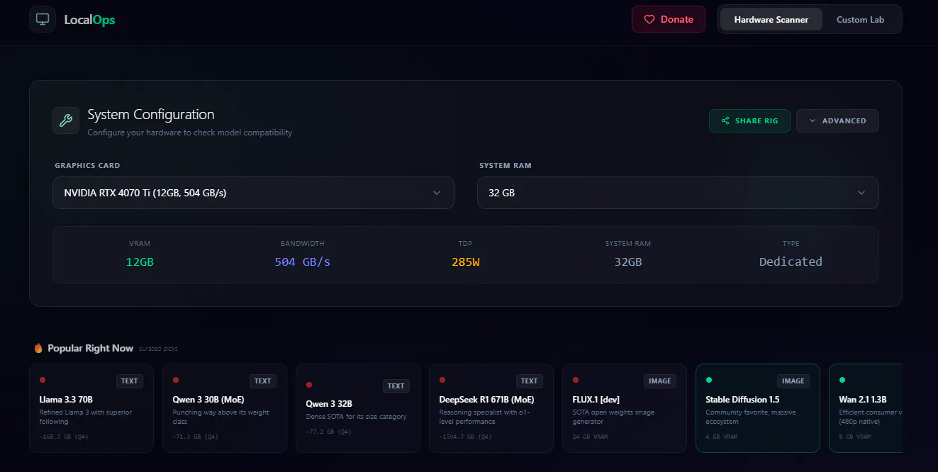The image size is (938, 472).
Task: Click TEXT badge on DeepSeek R1 671B card
Action: 530,381
